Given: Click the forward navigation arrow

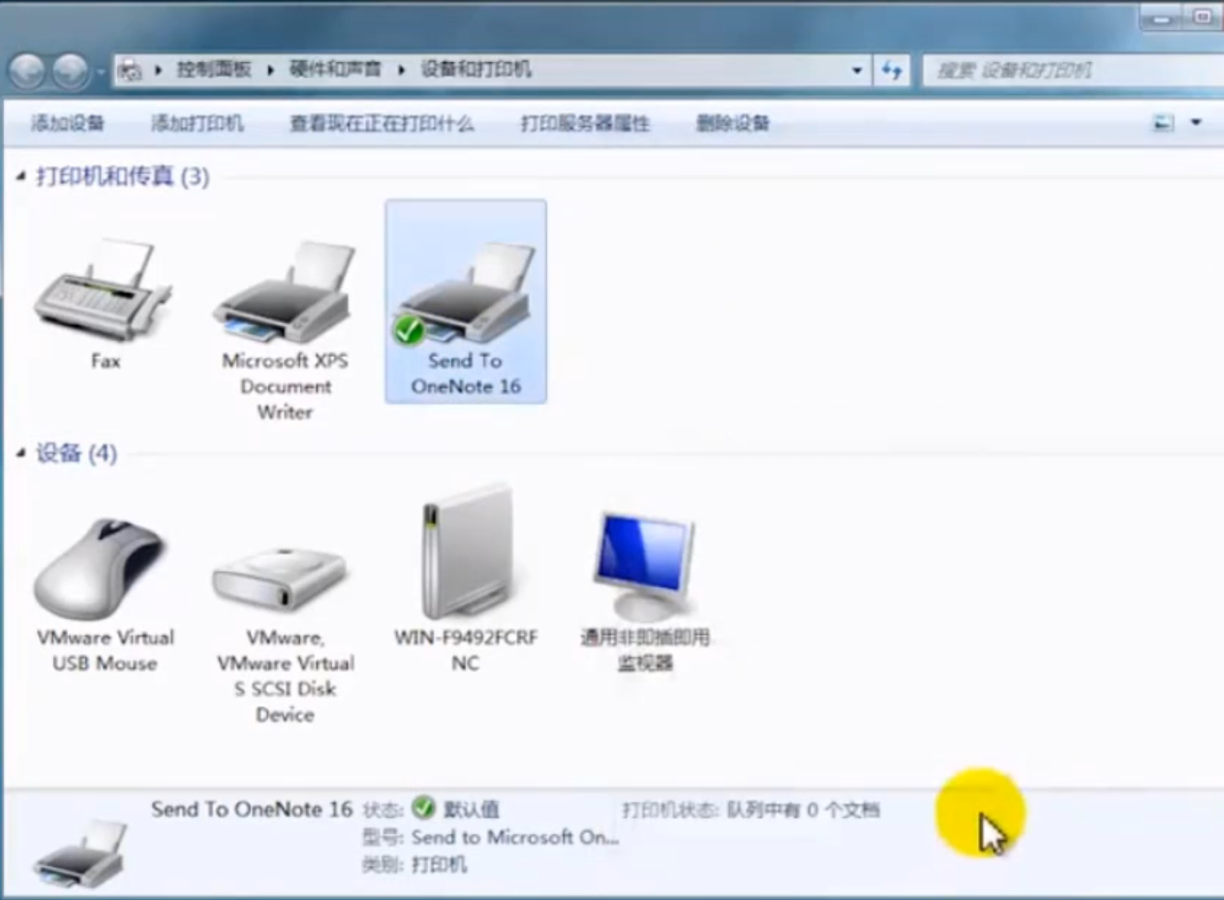Looking at the screenshot, I should pyautogui.click(x=70, y=71).
